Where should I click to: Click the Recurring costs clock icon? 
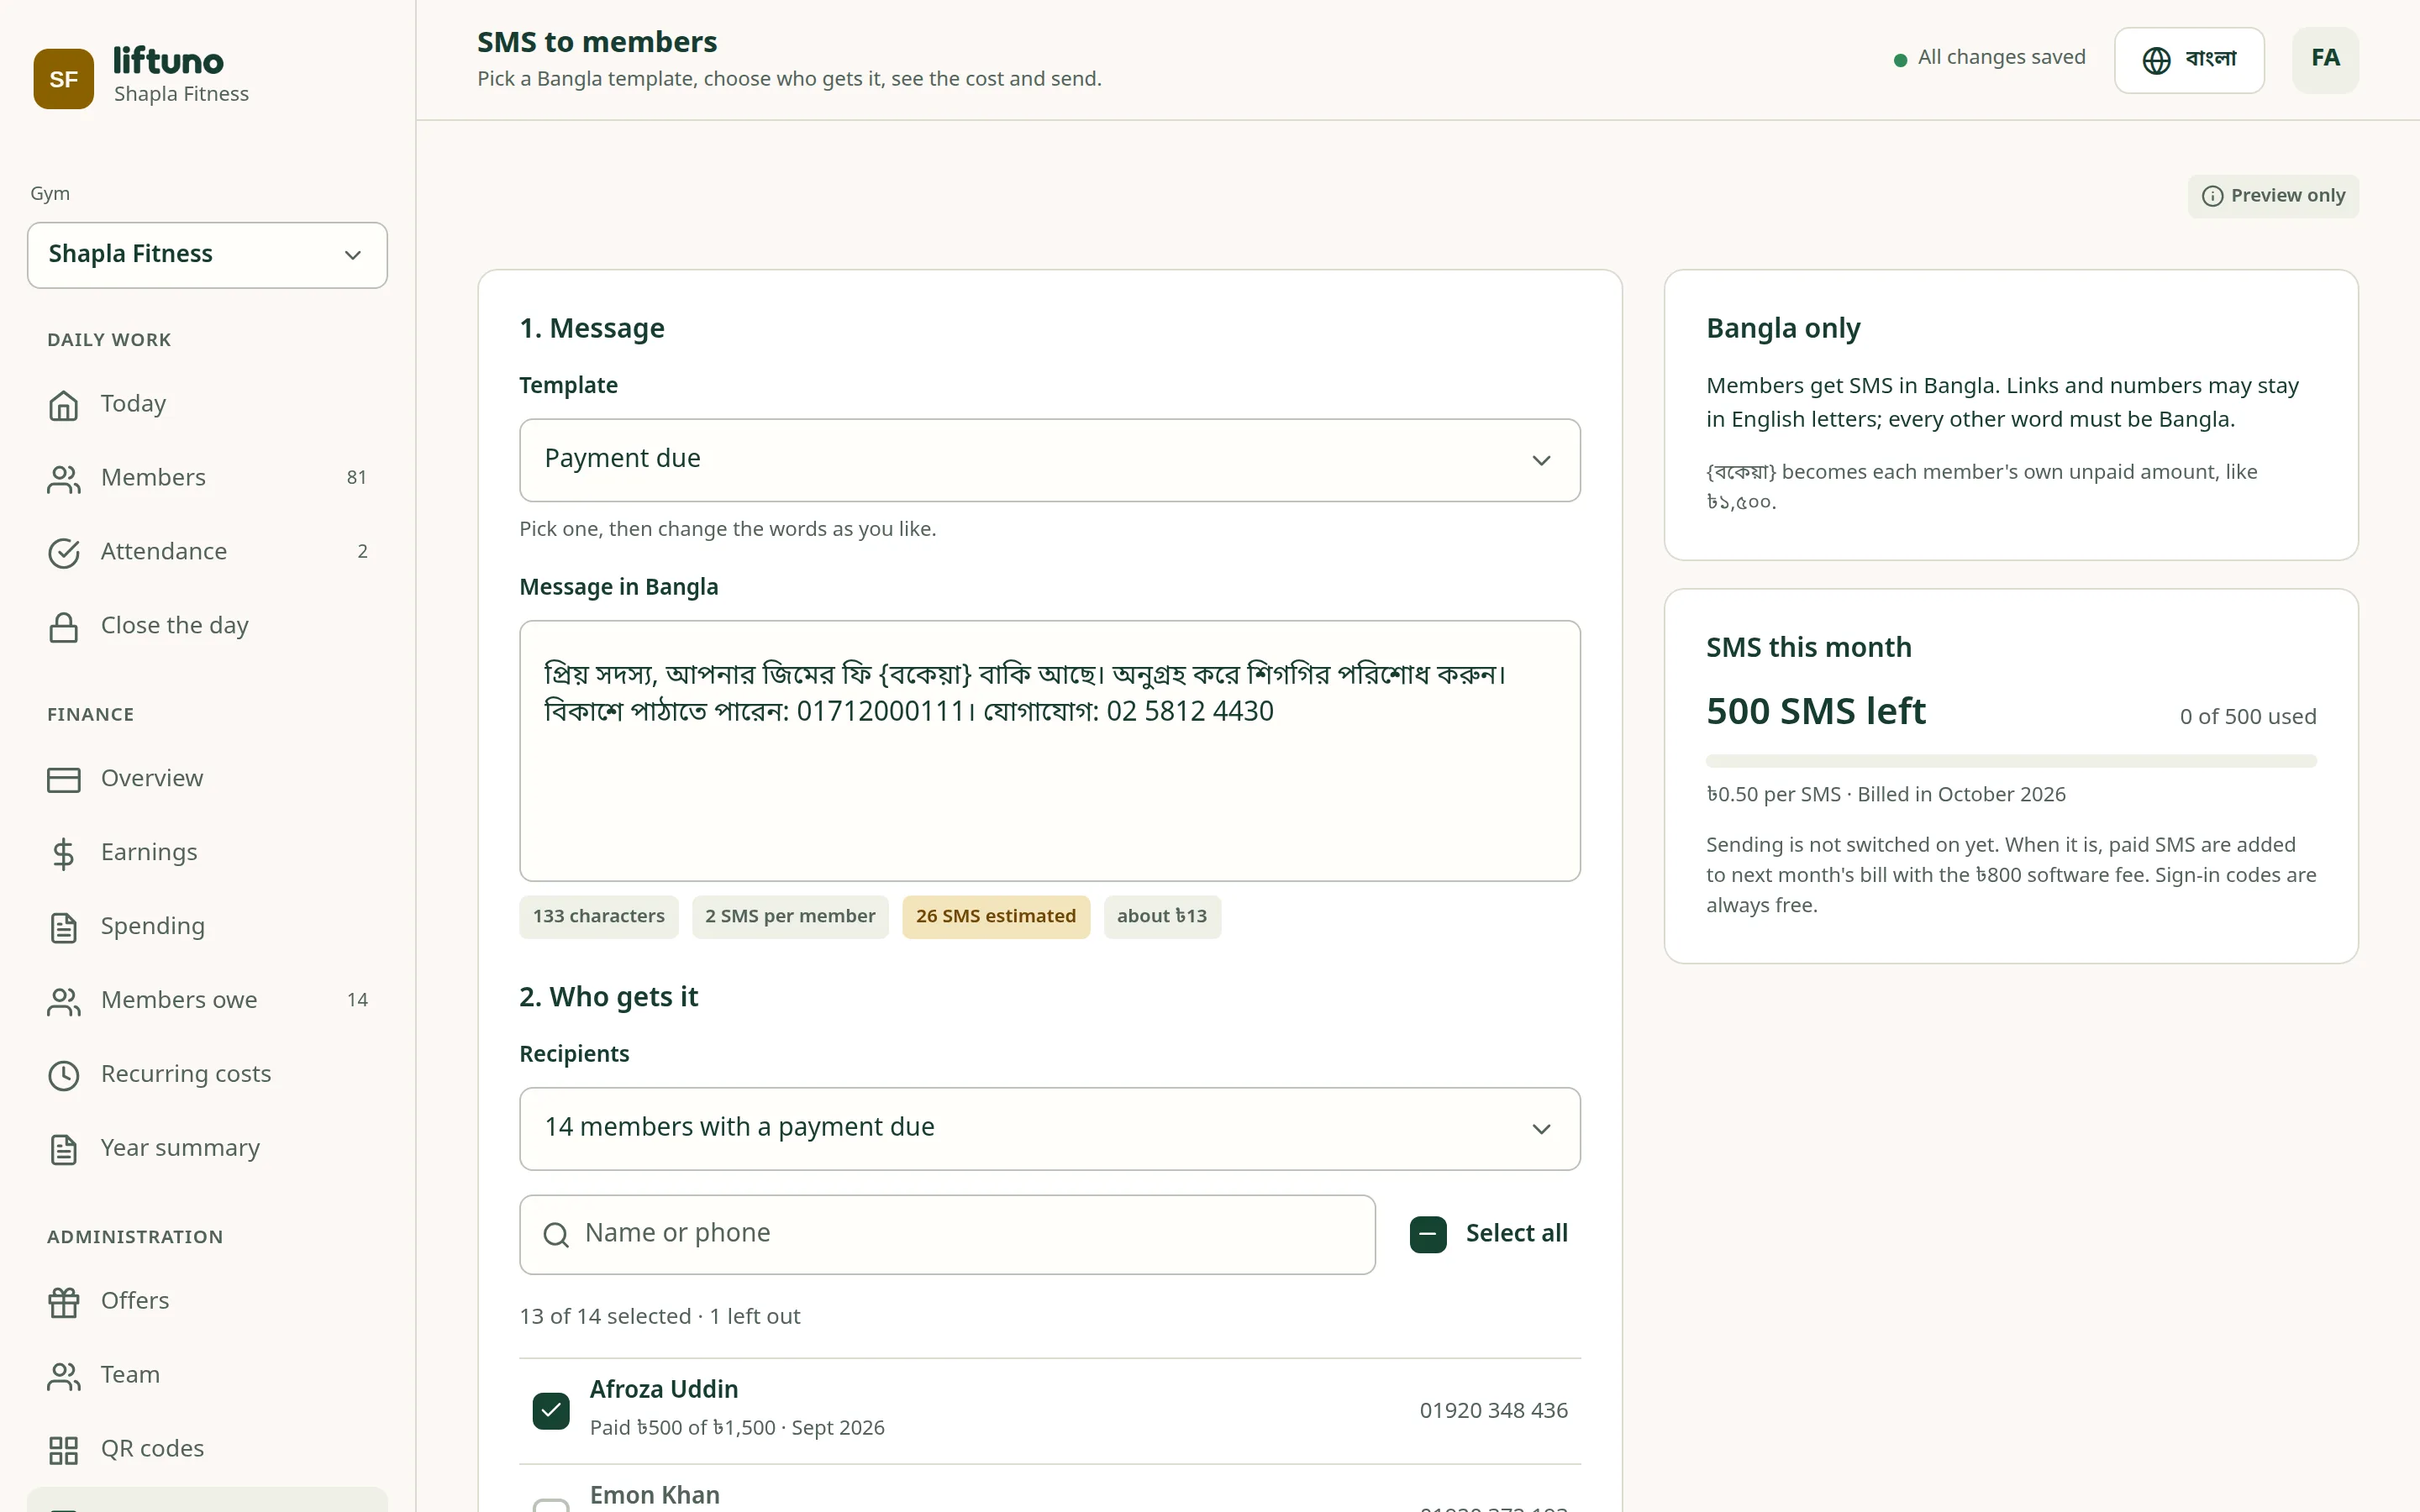[x=64, y=1076]
